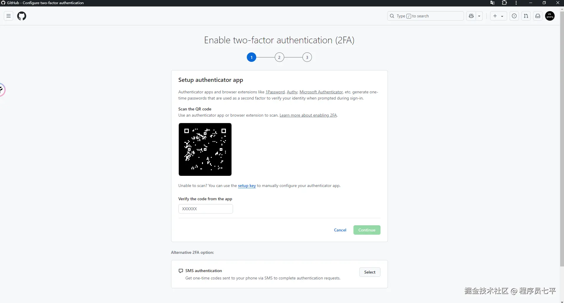Click the floating circular widget at left edge
The width and height of the screenshot is (564, 303).
tap(2, 90)
